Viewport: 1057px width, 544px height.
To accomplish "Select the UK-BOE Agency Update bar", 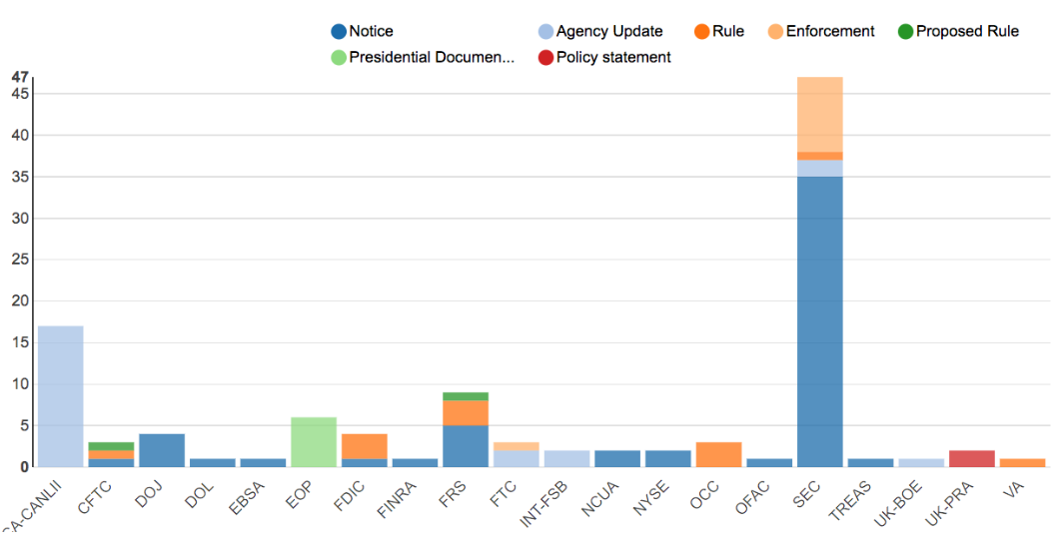I will pyautogui.click(x=921, y=463).
